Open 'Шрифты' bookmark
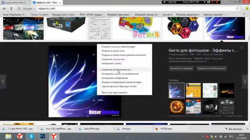 point(168,15)
